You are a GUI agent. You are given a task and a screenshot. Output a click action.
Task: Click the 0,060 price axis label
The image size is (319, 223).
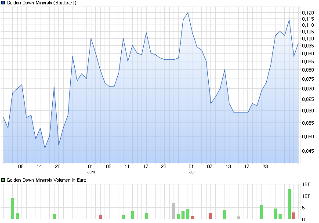[308, 111]
